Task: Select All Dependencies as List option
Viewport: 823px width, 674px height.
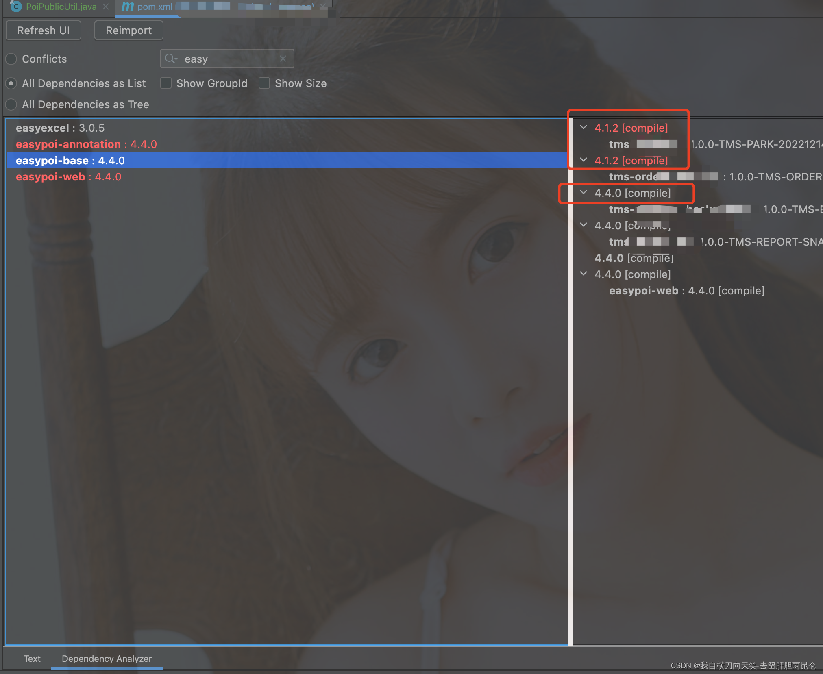Action: coord(11,83)
